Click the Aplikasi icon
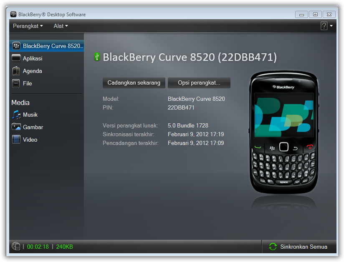344x262 pixels. (x=16, y=58)
